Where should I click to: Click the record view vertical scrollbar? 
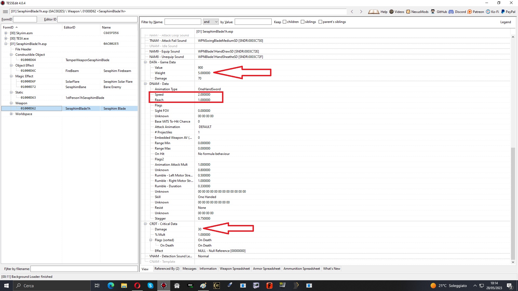coord(513,203)
